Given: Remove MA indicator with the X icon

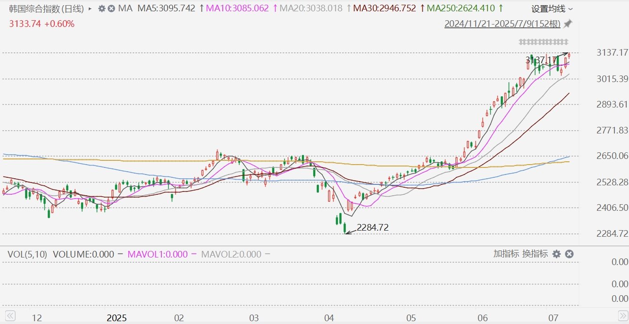Looking at the screenshot, I should 111,8.
